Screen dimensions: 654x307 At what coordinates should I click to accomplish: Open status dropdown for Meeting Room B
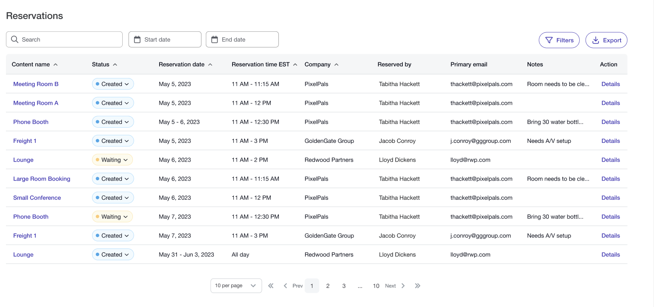click(x=113, y=84)
